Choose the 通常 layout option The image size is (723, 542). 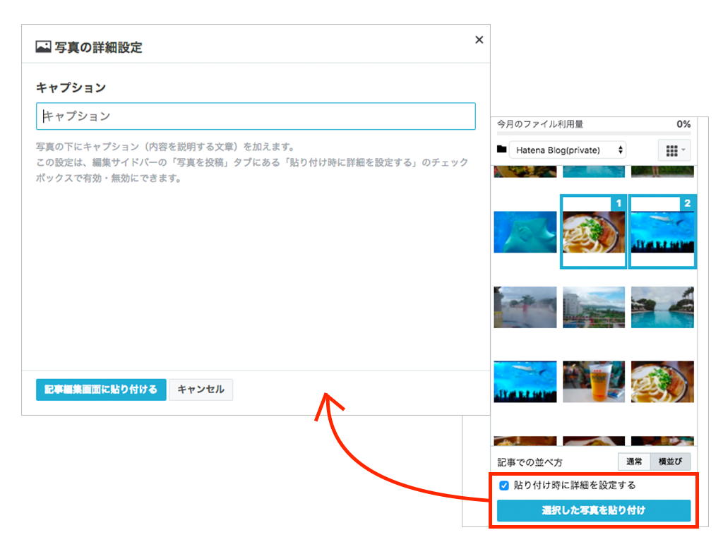click(634, 462)
